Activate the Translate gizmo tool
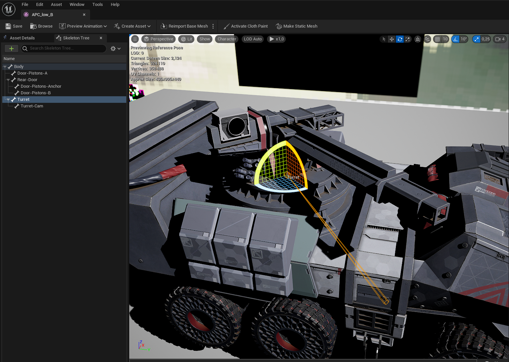509x362 pixels. [392, 39]
